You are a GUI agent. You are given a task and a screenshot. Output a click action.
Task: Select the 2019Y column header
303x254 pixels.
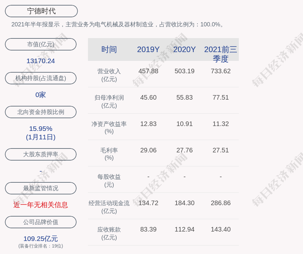[148, 49]
